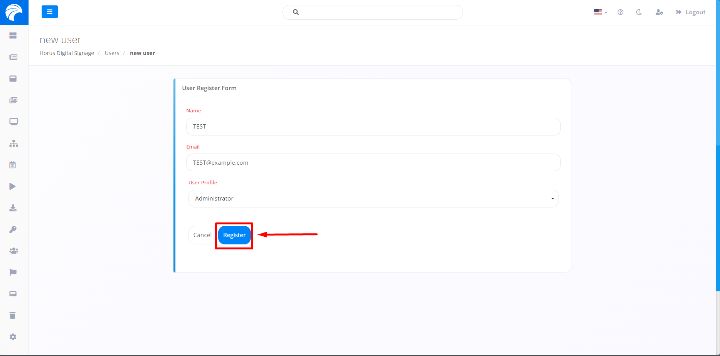This screenshot has width=720, height=356.
Task: Open the key icon in sidebar
Action: [13, 229]
